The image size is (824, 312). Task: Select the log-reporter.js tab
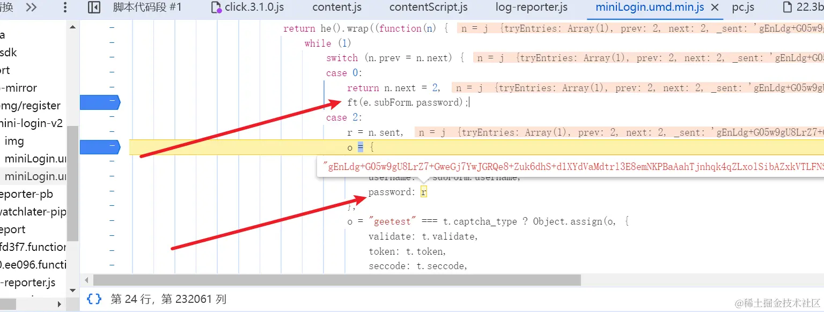click(x=532, y=8)
